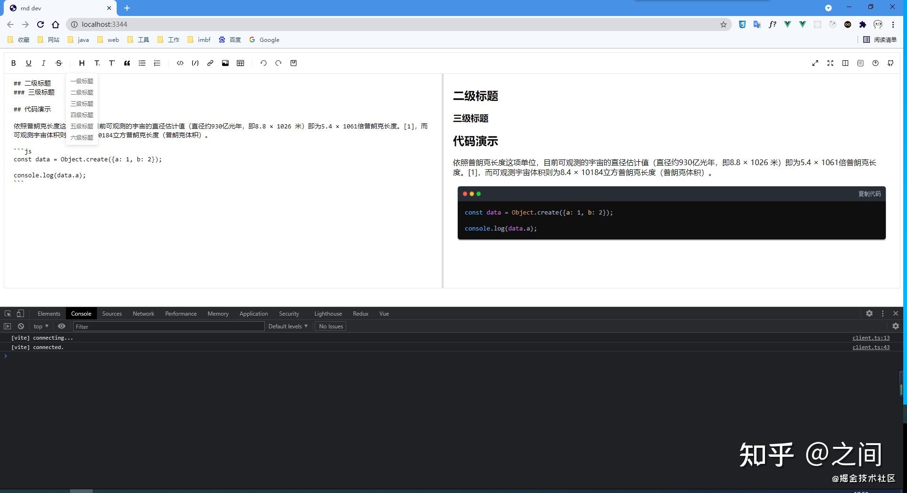This screenshot has height=493, width=907.
Task: Insert a code block
Action: [x=195, y=63]
